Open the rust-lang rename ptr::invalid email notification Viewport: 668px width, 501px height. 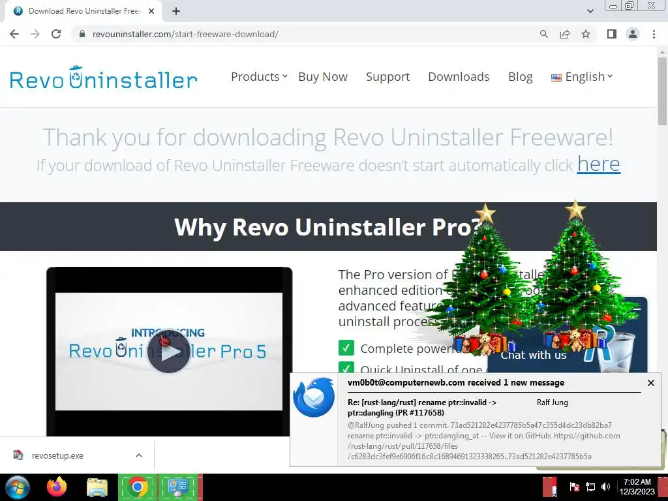click(422, 407)
